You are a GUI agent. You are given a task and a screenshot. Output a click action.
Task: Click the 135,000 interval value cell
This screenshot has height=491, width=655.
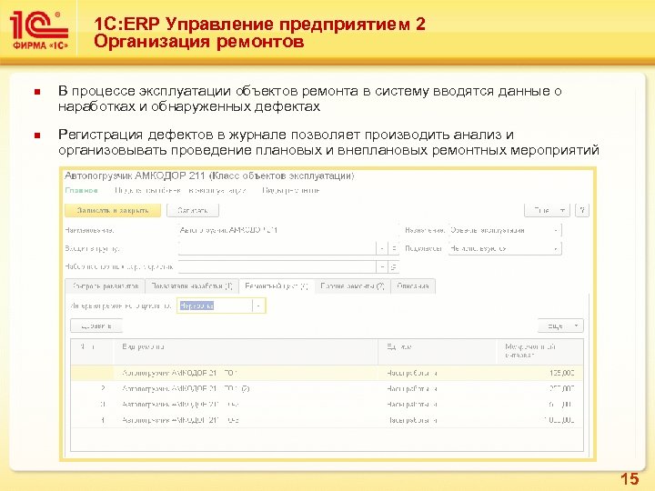539,373
